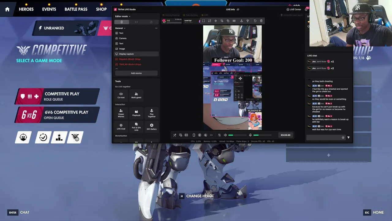Viewport: 392px width, 221px height.
Task: Open the Gift Gallery tool
Action: pyautogui.click(x=152, y=126)
